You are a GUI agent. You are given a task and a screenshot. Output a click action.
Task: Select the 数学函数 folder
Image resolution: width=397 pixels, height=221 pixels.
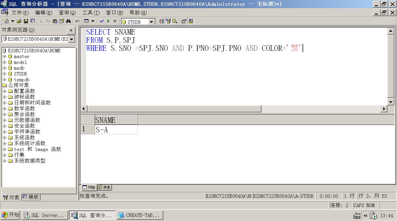point(24,108)
